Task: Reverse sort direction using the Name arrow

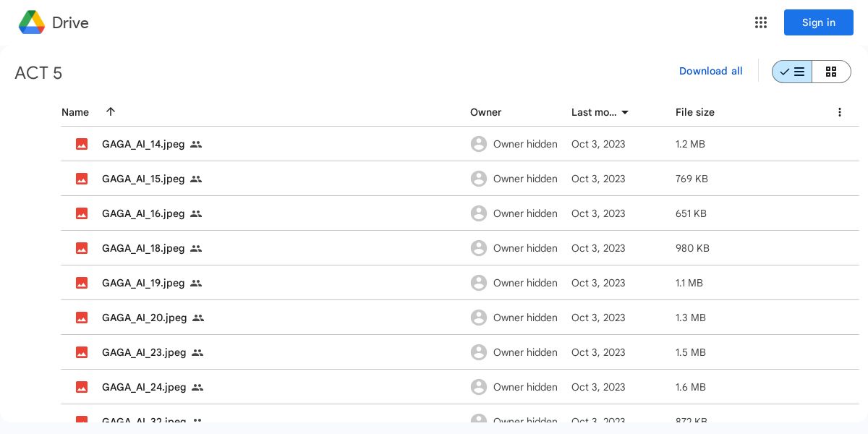Action: point(111,111)
